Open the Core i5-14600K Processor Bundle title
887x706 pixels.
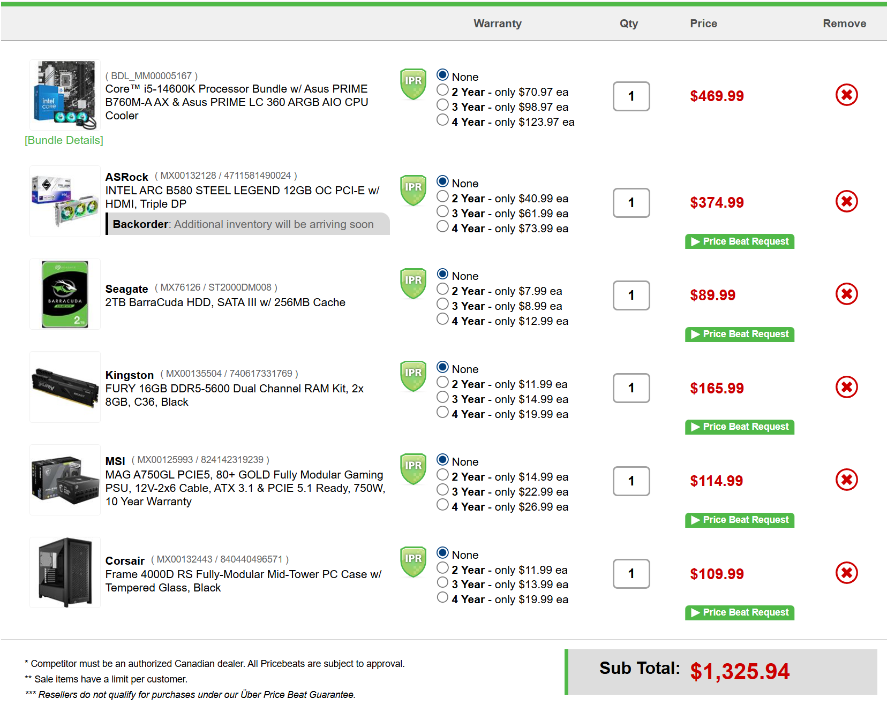[x=236, y=102]
